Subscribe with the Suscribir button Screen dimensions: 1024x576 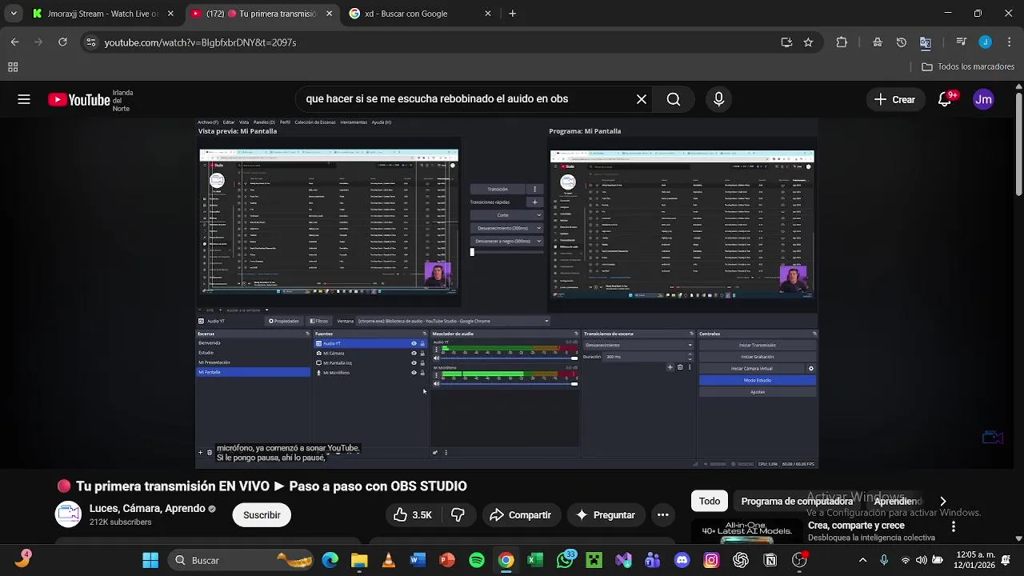[262, 515]
